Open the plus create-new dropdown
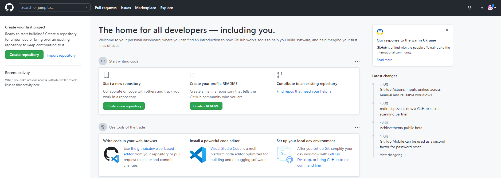 (480, 8)
